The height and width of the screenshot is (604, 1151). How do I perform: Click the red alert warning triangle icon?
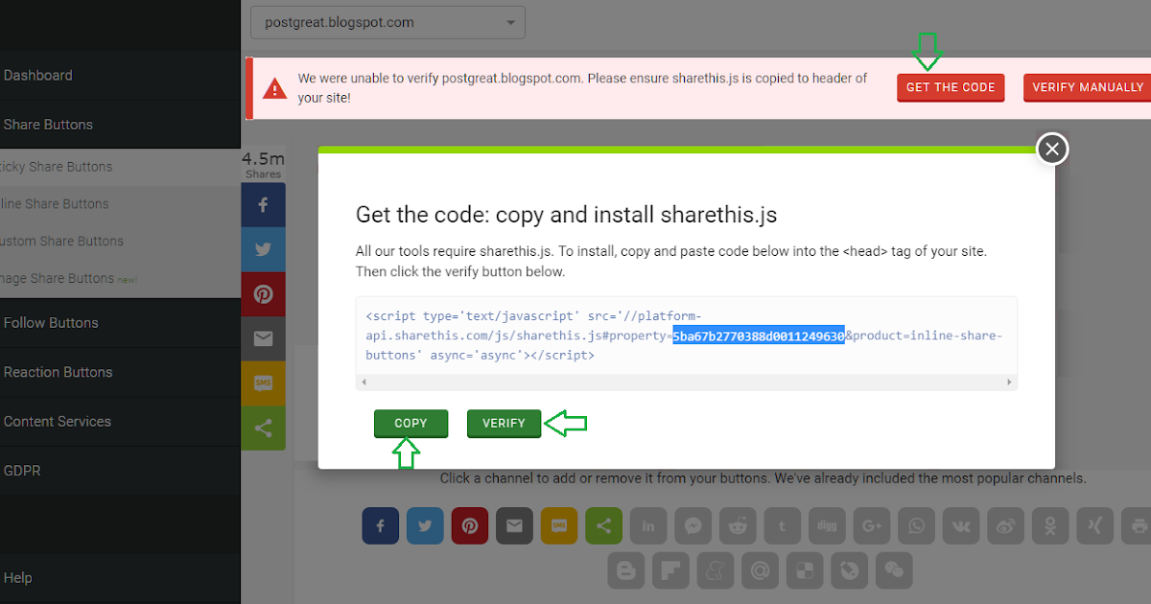(x=275, y=88)
